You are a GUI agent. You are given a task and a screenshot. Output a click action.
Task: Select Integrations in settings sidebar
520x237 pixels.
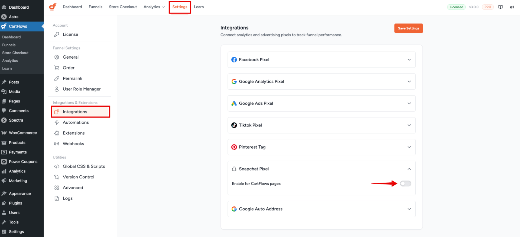80,112
